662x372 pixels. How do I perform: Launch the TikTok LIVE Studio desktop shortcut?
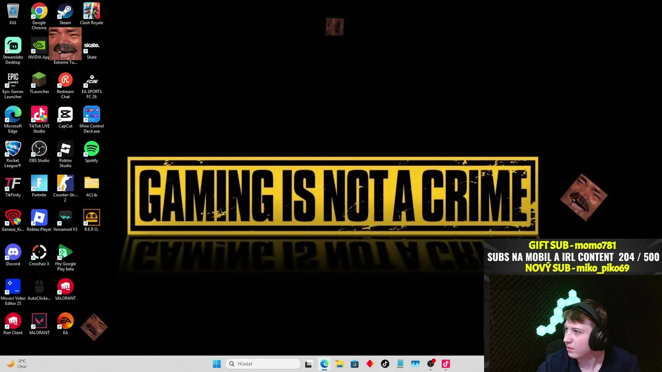pos(39,120)
